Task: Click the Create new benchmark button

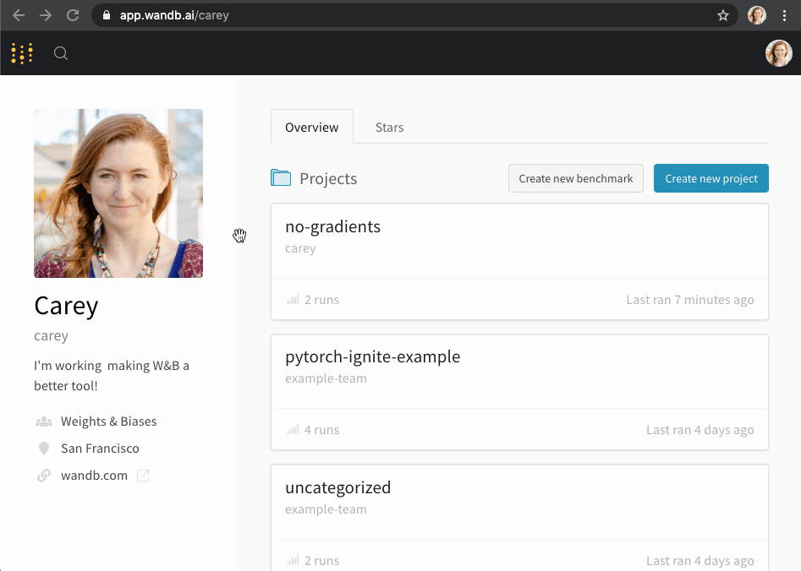Action: click(575, 178)
